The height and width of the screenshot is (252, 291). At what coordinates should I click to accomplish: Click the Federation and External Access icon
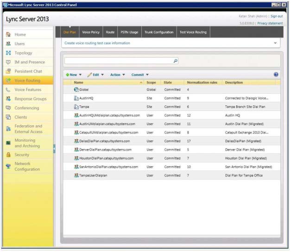(8, 129)
